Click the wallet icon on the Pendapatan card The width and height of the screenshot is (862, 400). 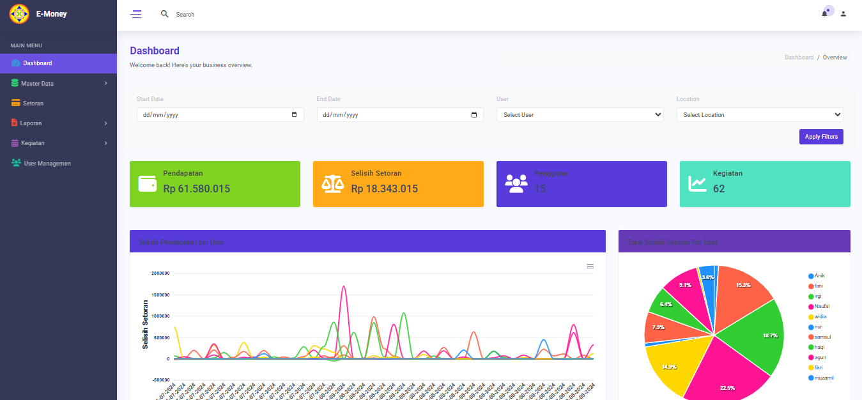(x=148, y=184)
